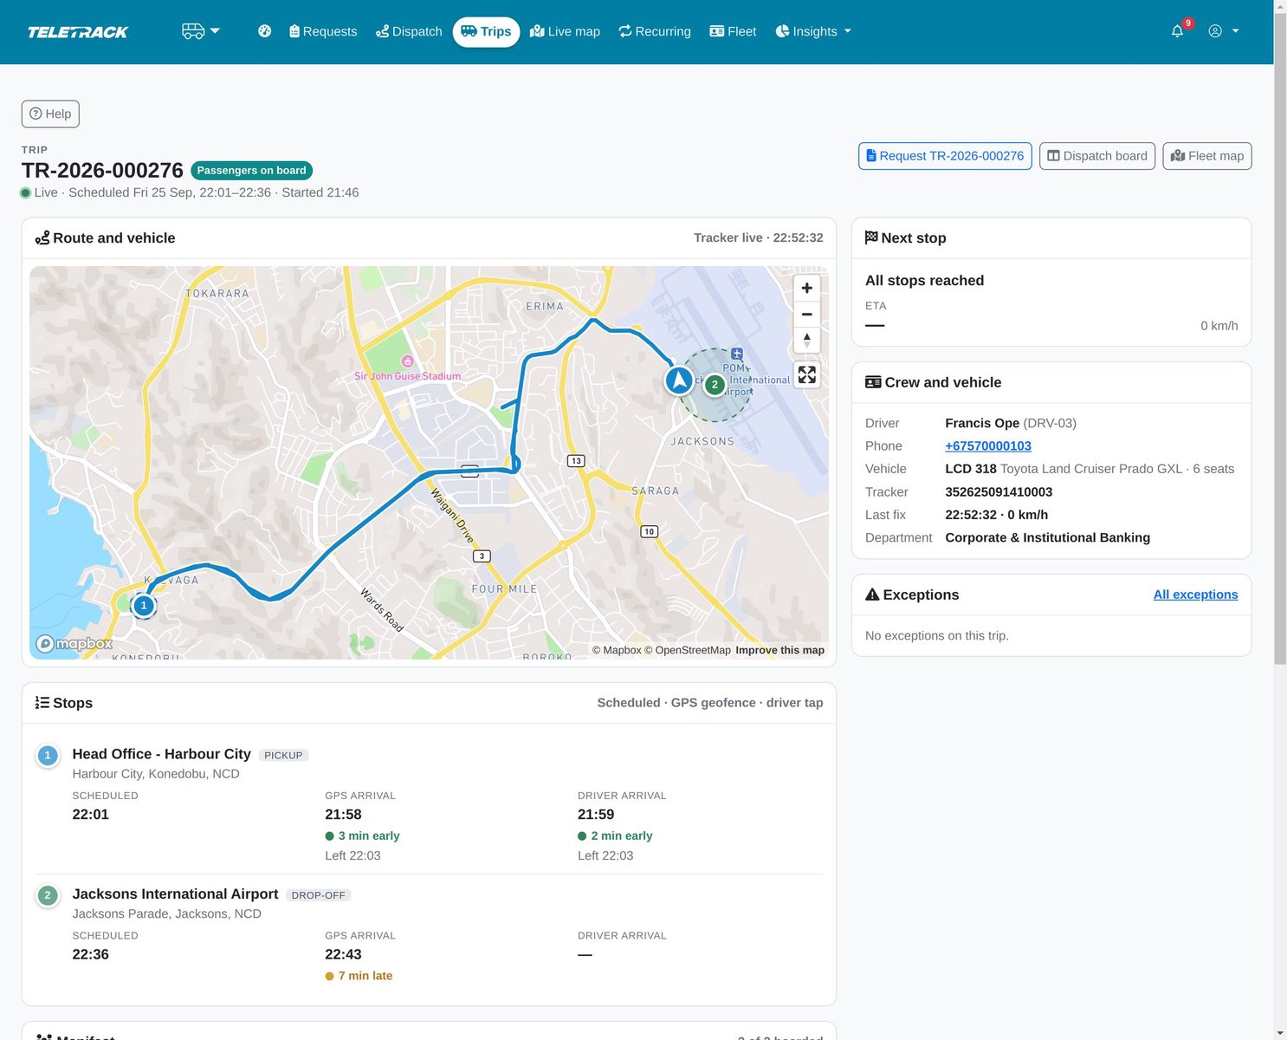Open the vehicle selector dropdown
The image size is (1287, 1040).
(201, 31)
